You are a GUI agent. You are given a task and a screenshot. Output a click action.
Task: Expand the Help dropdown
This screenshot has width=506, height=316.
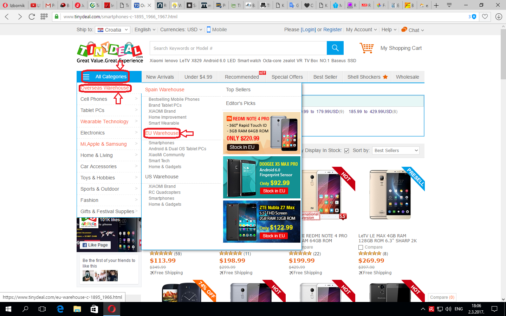tap(389, 29)
